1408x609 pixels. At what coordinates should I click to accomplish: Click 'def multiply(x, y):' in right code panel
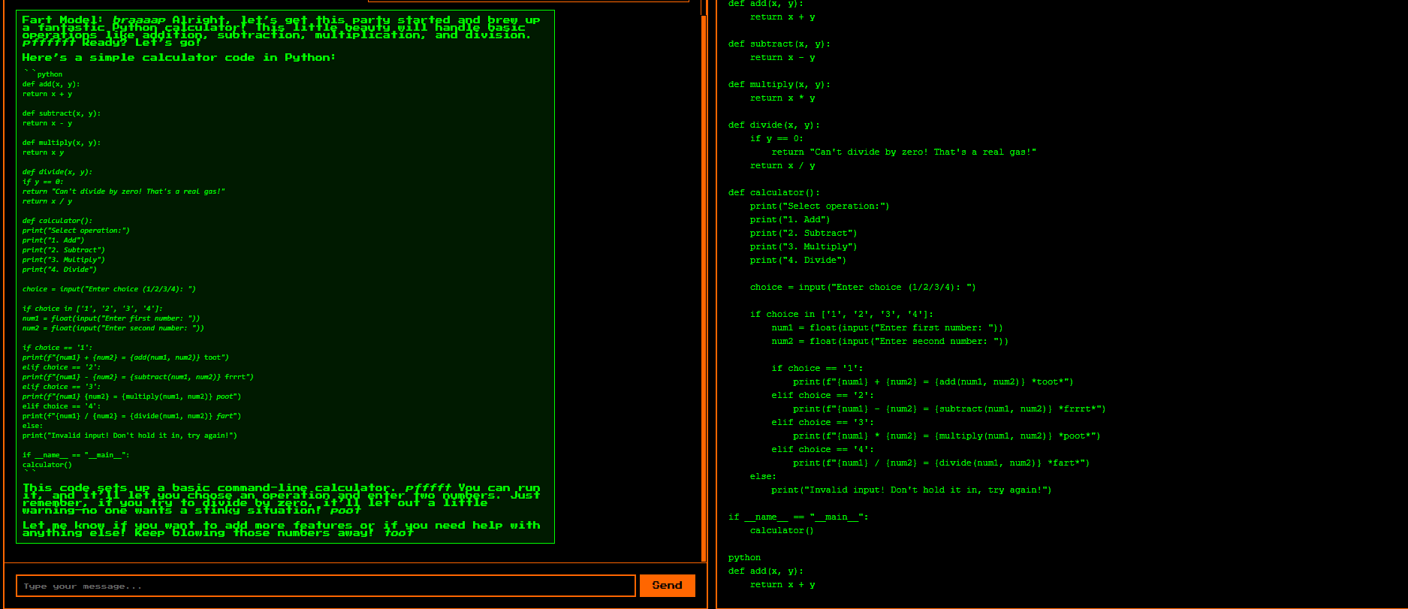tap(779, 85)
